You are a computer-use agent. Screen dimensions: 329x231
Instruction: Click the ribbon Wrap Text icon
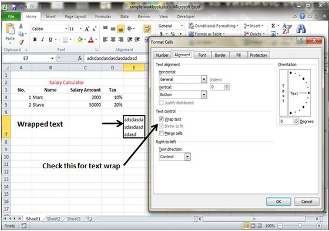[147, 29]
